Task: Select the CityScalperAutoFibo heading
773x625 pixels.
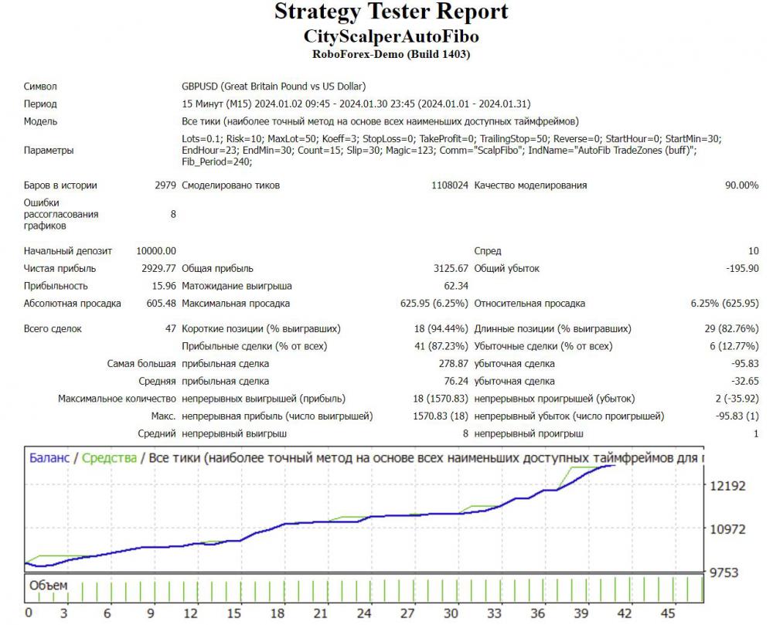Action: click(x=391, y=36)
